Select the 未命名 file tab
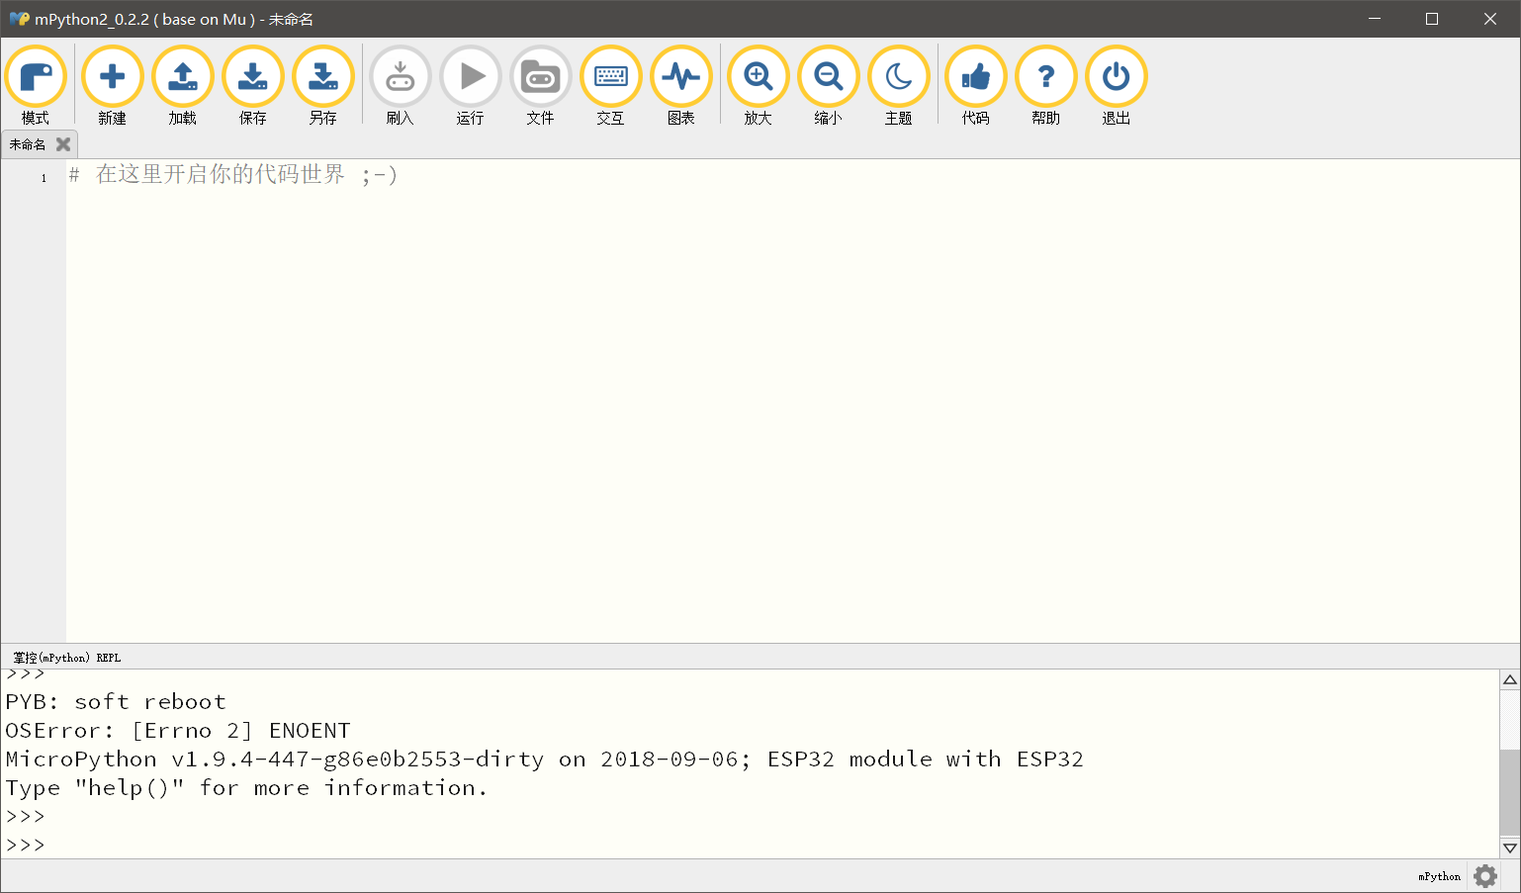 (28, 144)
